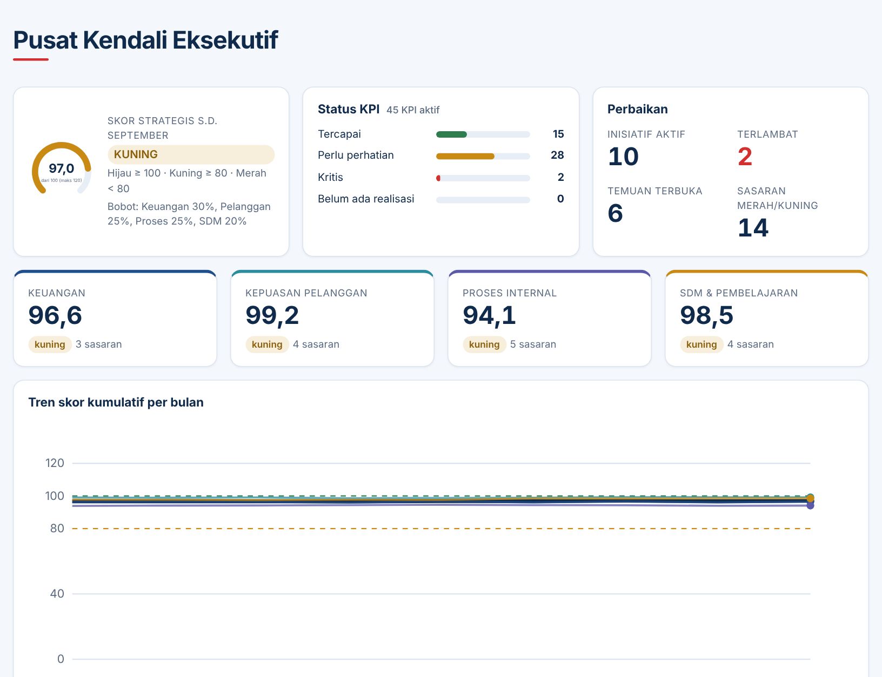Viewport: 882px width, 677px height.
Task: Click the Belum ada realisasi progress bar
Action: coord(483,200)
